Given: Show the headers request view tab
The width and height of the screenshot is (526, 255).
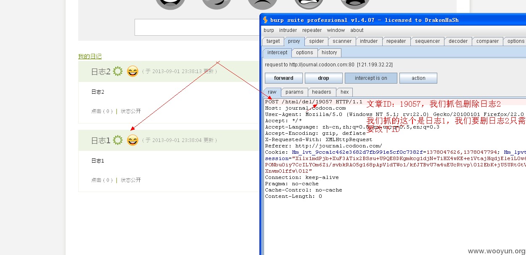Looking at the screenshot, I should coord(322,92).
